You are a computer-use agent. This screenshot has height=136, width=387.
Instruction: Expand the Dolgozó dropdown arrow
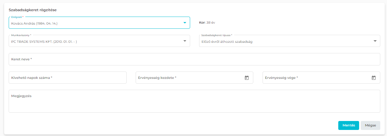(185, 23)
